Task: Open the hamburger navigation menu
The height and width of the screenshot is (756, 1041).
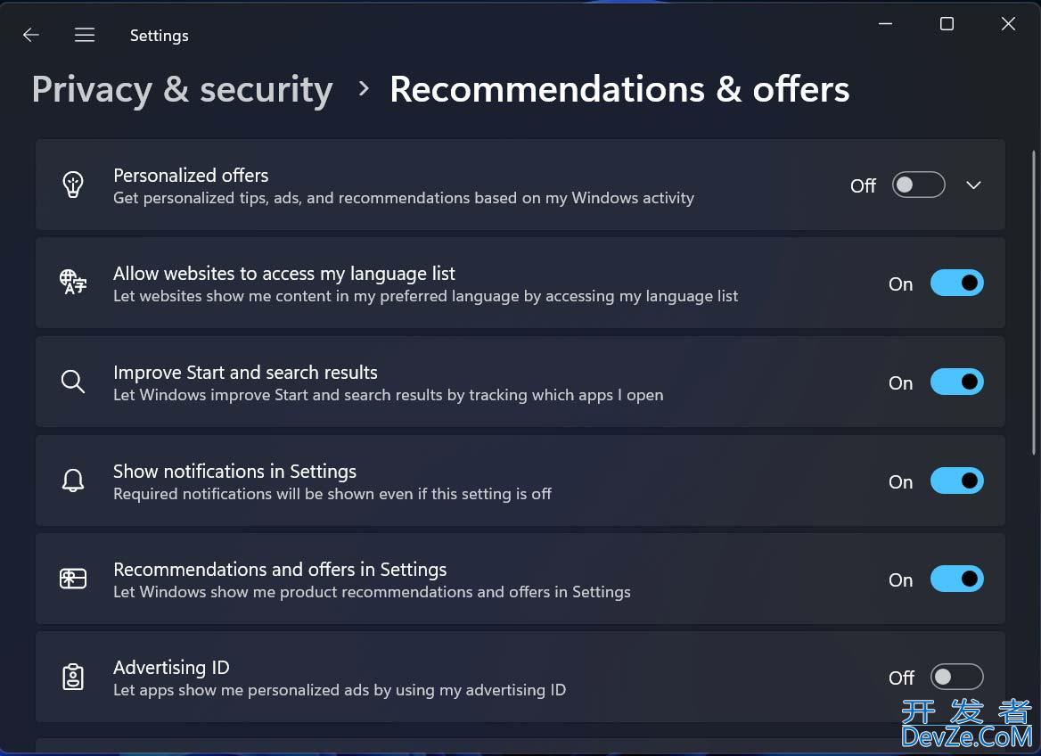Action: pos(85,35)
